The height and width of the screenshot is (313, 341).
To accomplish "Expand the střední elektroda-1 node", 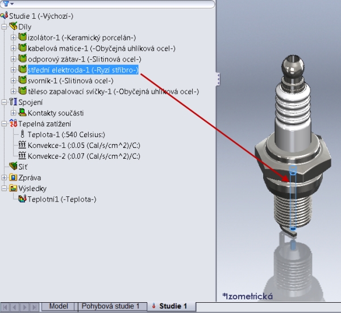I will coord(13,69).
